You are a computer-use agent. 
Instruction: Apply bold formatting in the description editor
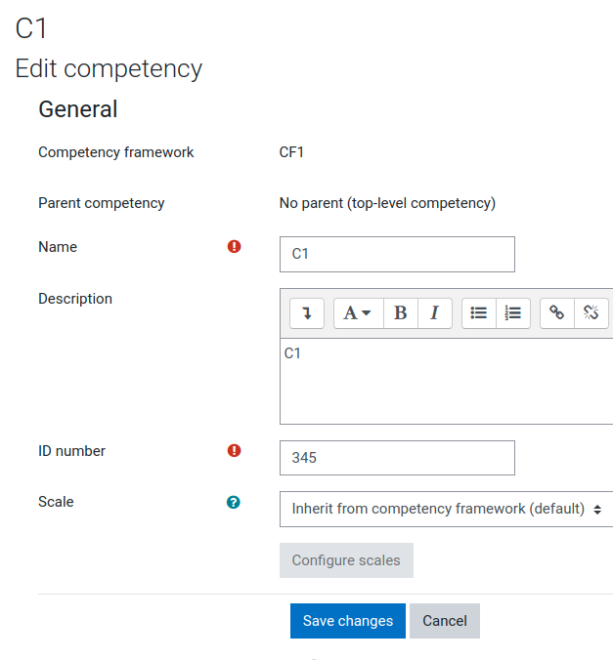(401, 313)
